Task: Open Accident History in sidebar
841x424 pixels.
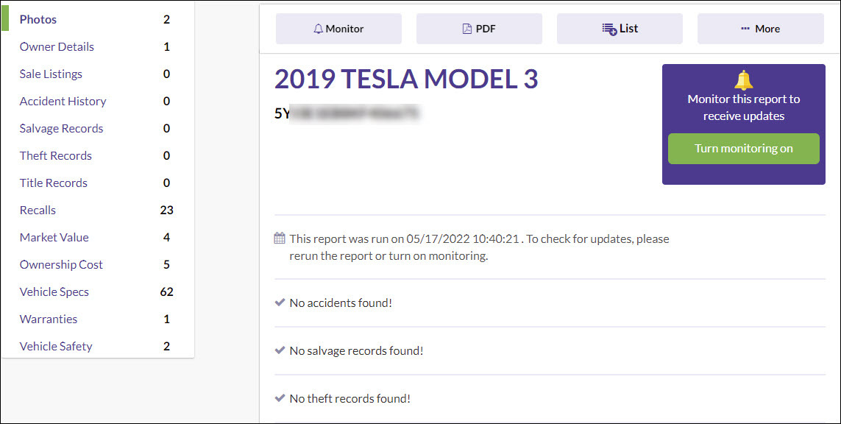Action: pos(63,101)
